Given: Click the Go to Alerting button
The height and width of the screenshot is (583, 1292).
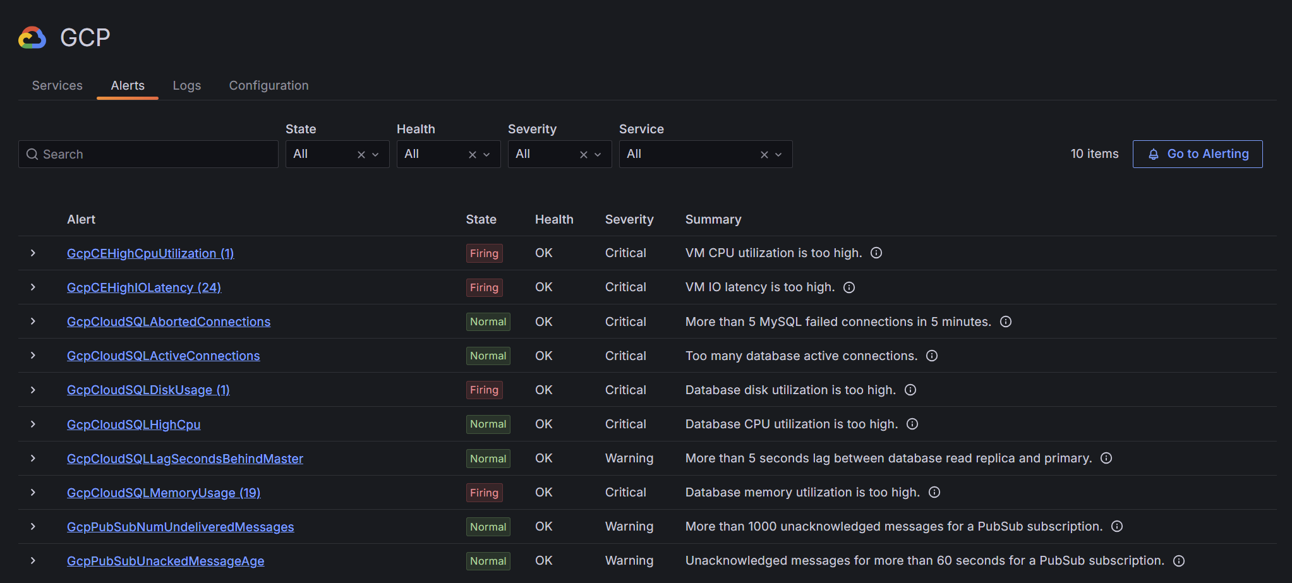Looking at the screenshot, I should [1197, 154].
